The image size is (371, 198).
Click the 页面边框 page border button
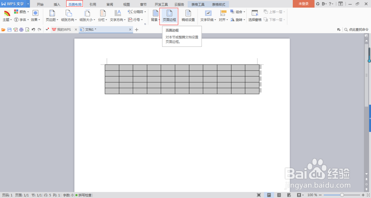[x=169, y=16]
